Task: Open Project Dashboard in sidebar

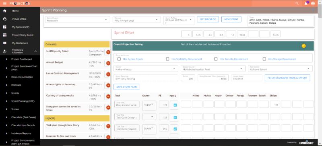Action: click(22, 59)
